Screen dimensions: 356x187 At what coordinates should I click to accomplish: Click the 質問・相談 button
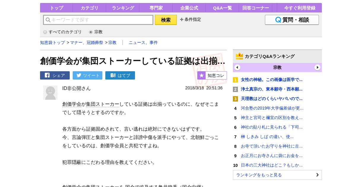292,20
